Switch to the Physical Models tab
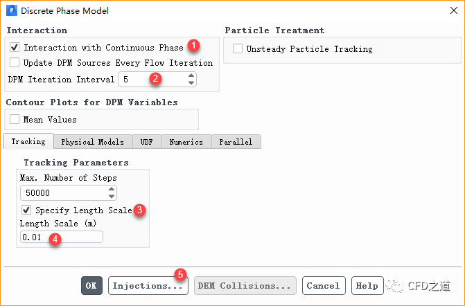 pyautogui.click(x=92, y=141)
